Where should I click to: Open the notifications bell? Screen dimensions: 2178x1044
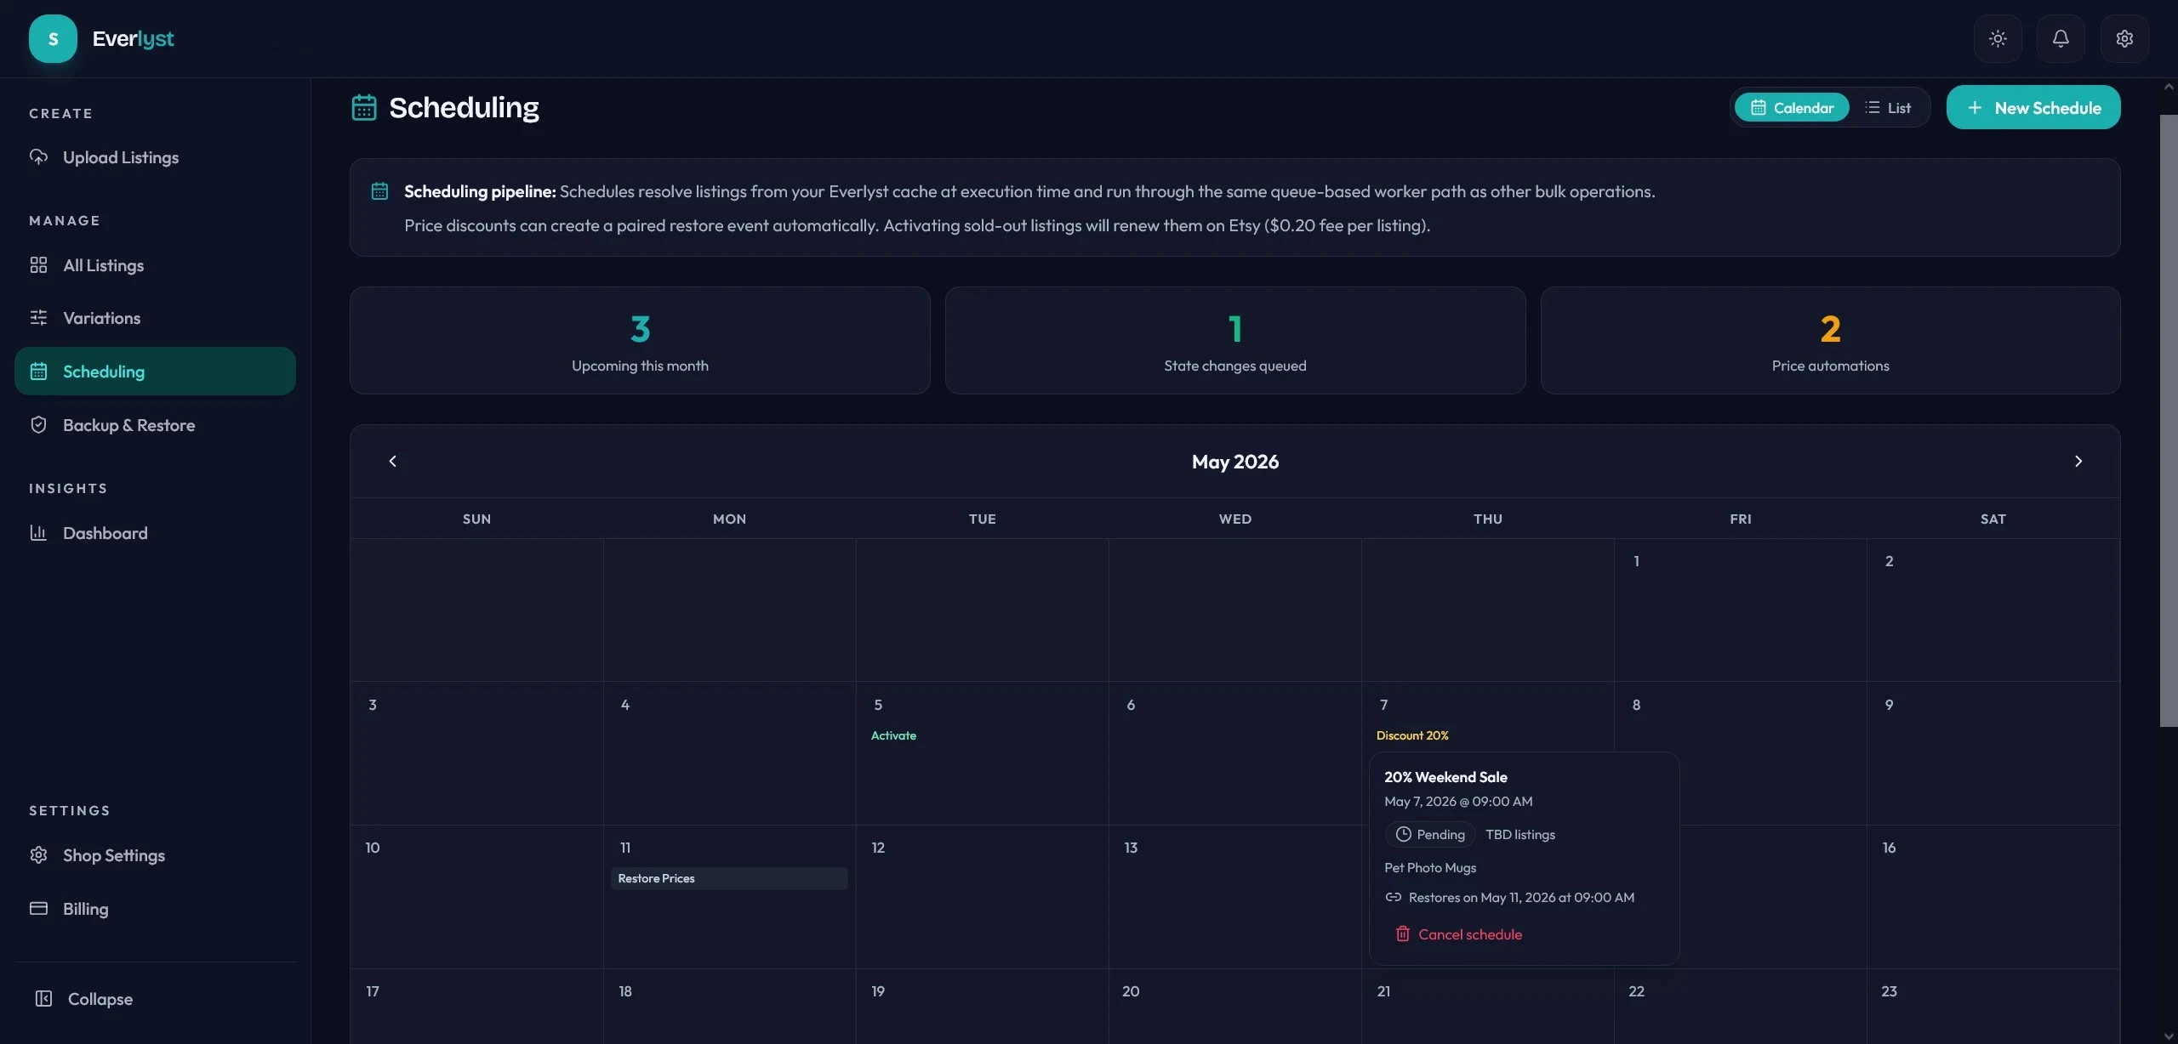(2061, 38)
